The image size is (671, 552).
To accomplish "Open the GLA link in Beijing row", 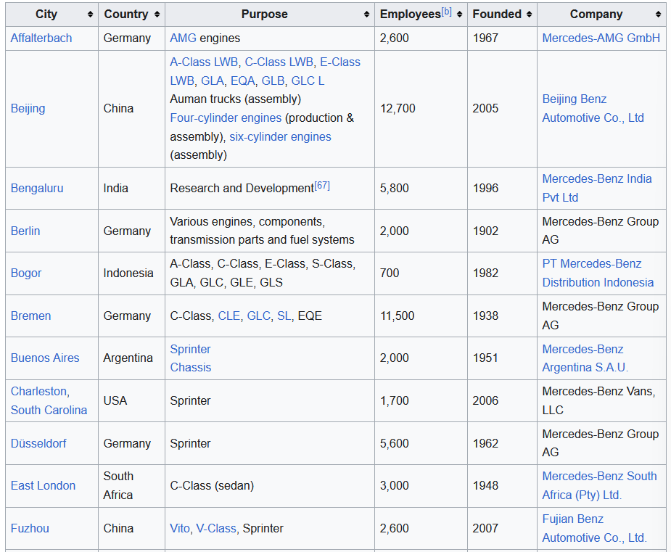I will 213,81.
